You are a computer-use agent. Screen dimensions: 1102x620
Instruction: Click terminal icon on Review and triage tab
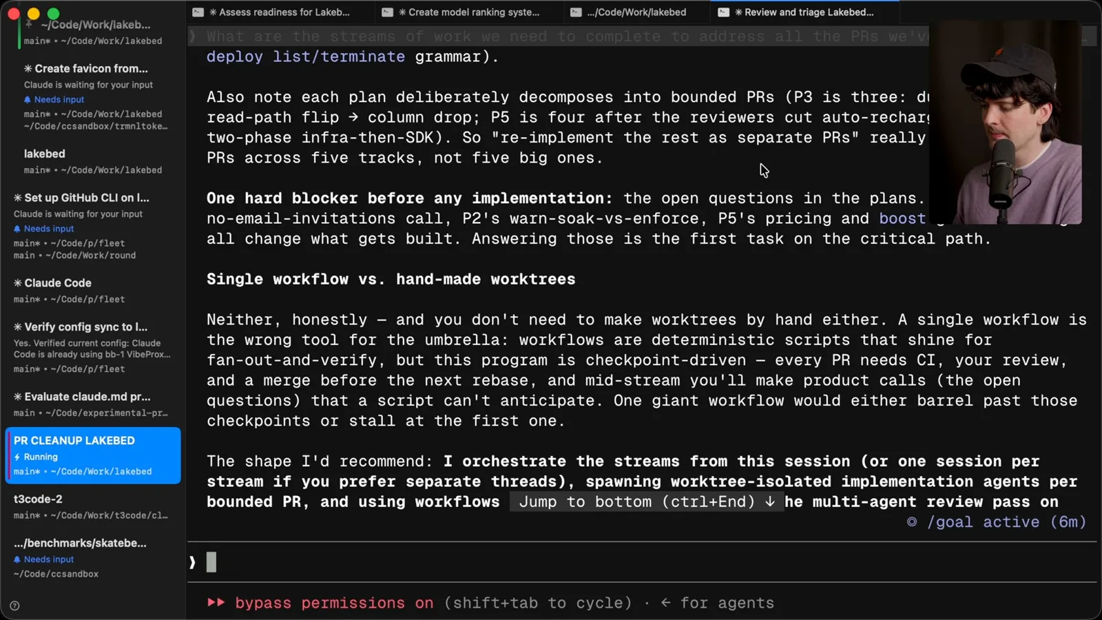pos(723,12)
